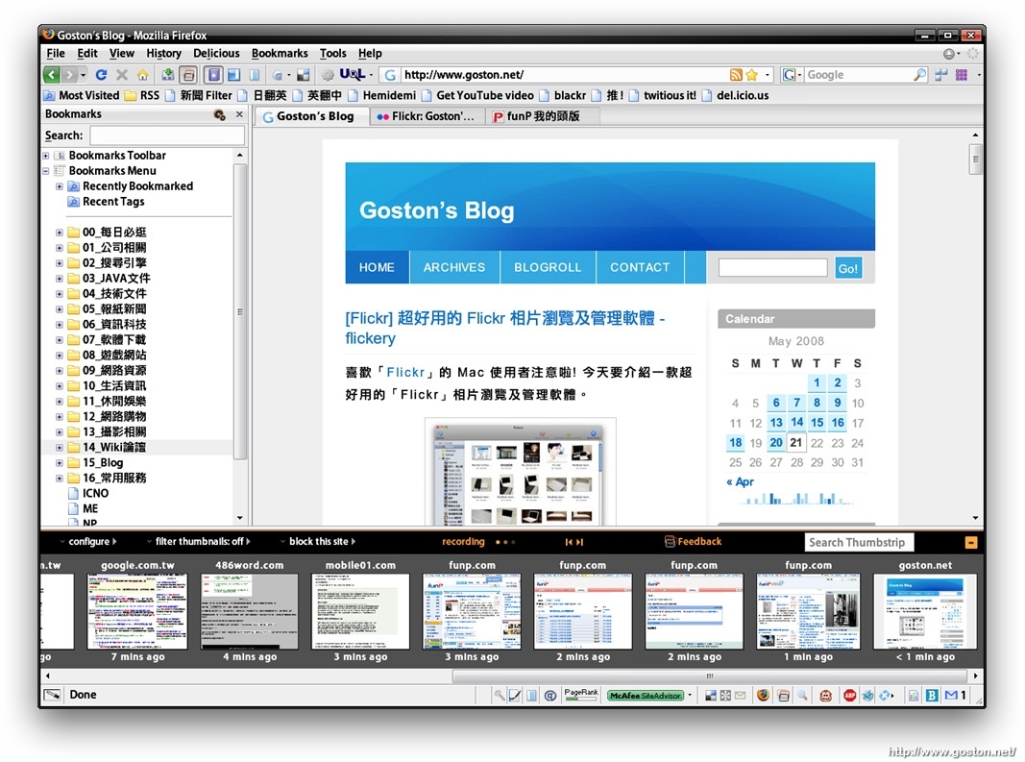The width and height of the screenshot is (1025, 762).
Task: Click the RSS feed icon in address bar
Action: click(x=736, y=75)
